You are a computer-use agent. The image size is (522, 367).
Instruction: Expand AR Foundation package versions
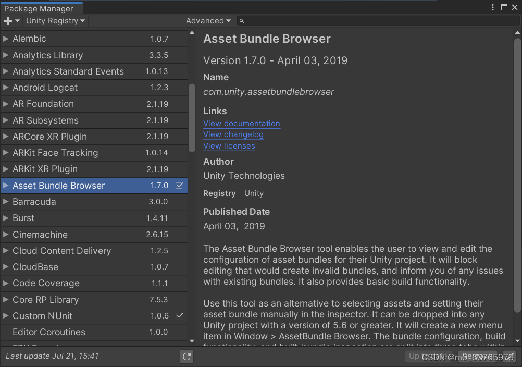[6, 104]
